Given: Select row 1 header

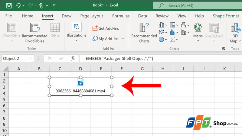Looking at the screenshot, I should point(4,75).
